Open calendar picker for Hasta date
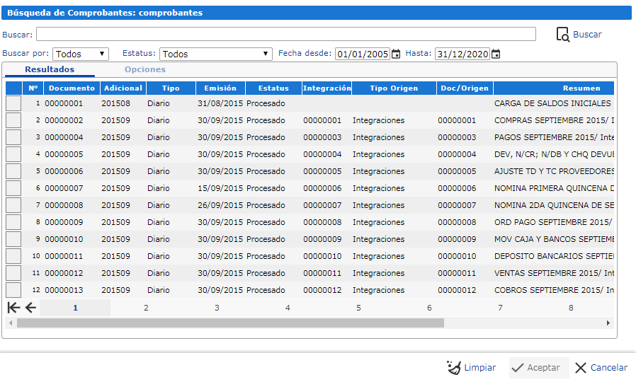The width and height of the screenshot is (636, 382). pos(496,54)
